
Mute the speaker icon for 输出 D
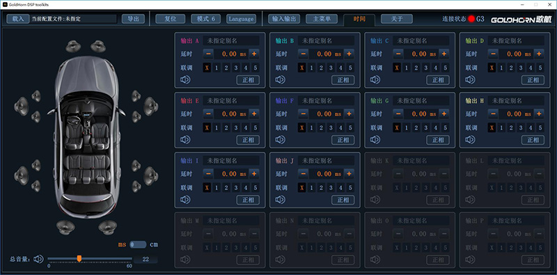click(x=470, y=79)
